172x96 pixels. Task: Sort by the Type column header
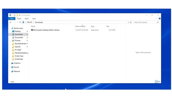[92, 26]
